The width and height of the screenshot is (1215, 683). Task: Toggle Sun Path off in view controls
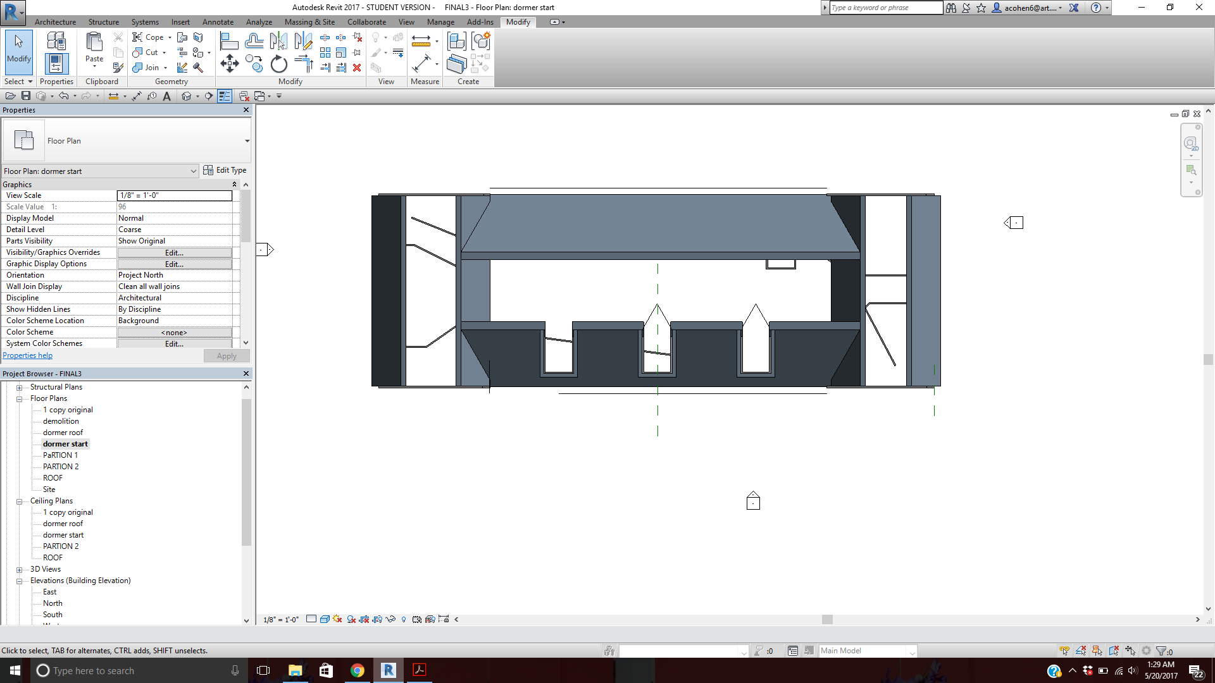tap(337, 619)
